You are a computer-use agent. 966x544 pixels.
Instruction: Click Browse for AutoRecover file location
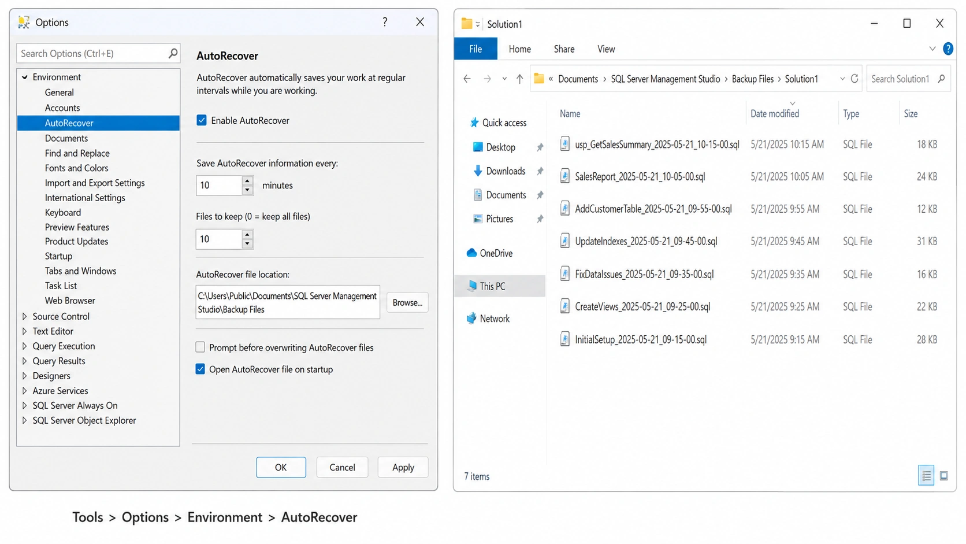tap(407, 302)
